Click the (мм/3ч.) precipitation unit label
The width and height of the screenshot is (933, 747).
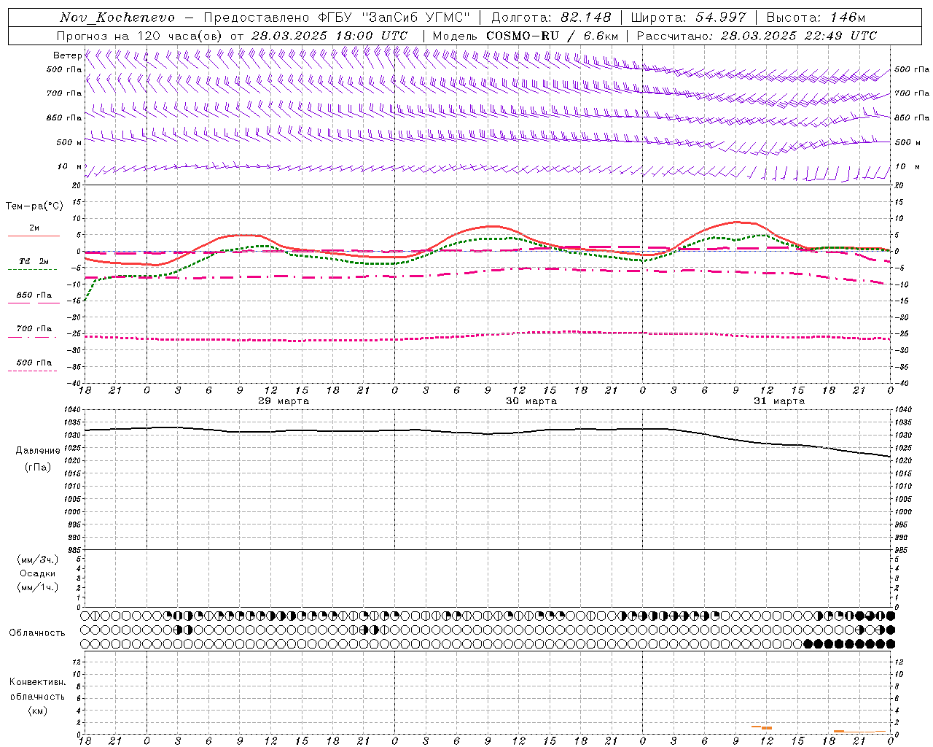38,560
